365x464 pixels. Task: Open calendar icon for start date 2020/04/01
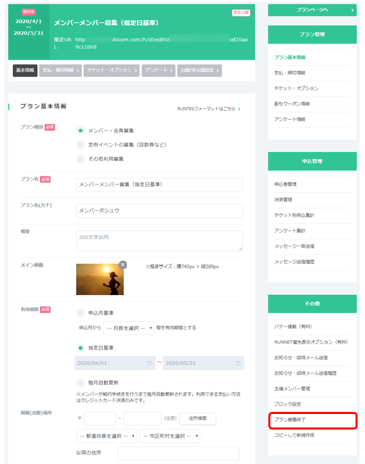point(149,363)
